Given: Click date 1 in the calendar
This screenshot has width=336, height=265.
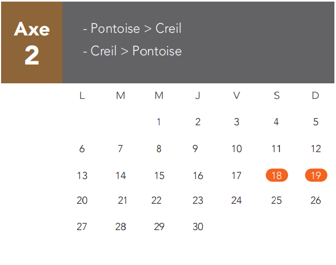Looking at the screenshot, I should pyautogui.click(x=159, y=122).
